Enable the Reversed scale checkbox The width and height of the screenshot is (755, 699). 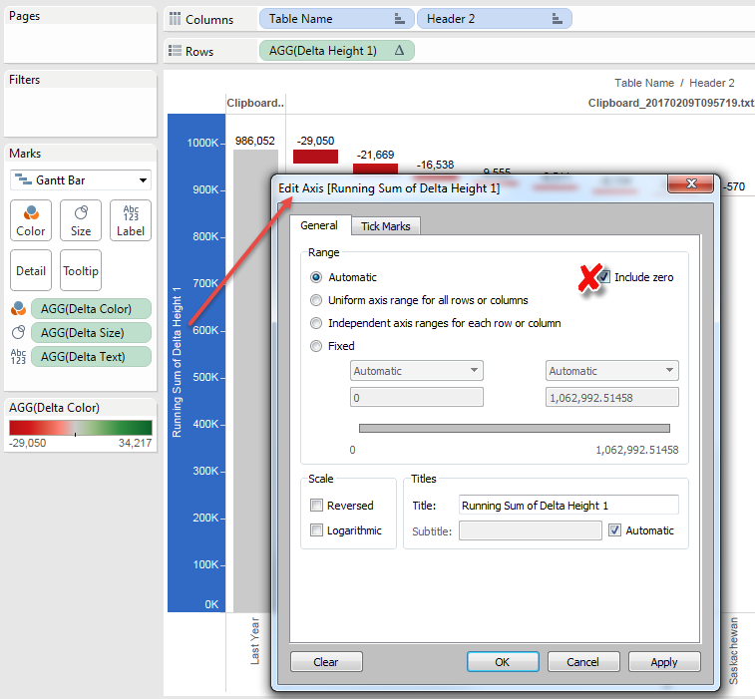coord(316,505)
